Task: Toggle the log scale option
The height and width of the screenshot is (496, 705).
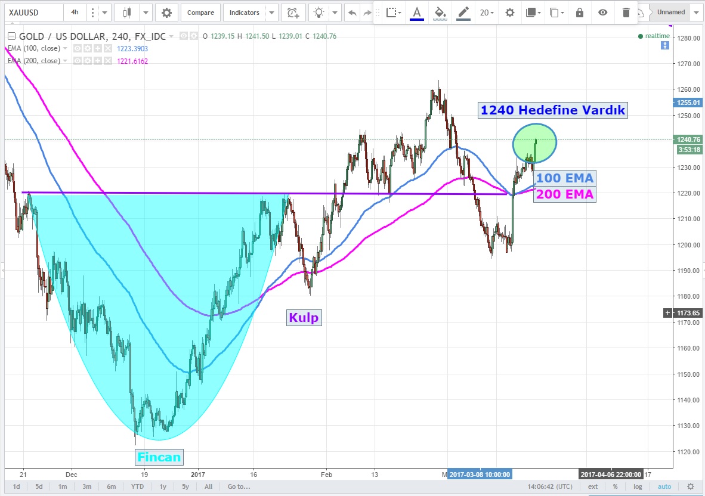Action: [x=638, y=486]
